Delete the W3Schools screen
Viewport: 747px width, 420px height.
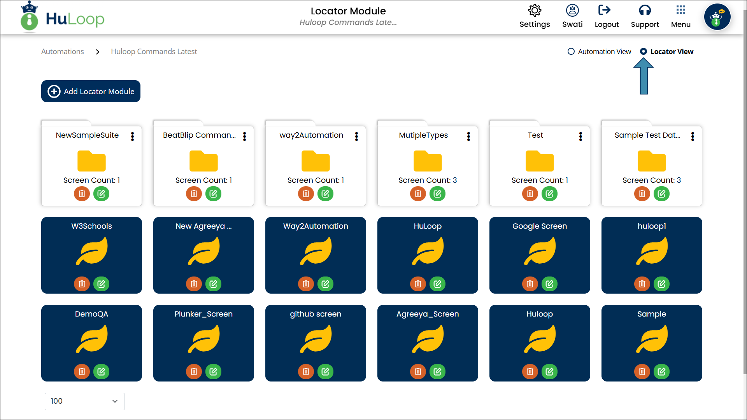(82, 284)
